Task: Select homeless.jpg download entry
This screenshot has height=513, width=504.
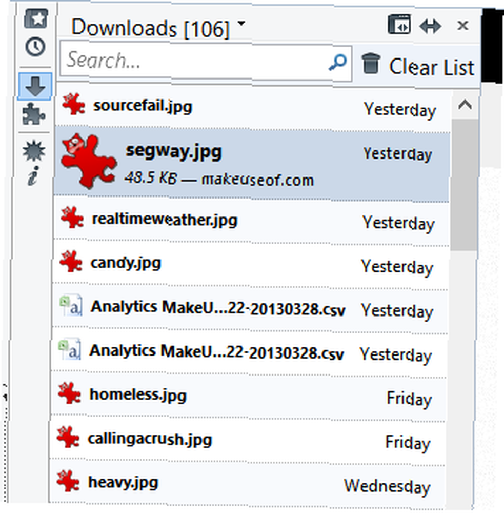Action: click(249, 396)
